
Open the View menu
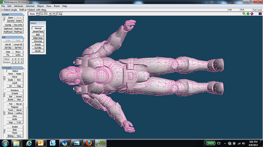tap(49, 6)
